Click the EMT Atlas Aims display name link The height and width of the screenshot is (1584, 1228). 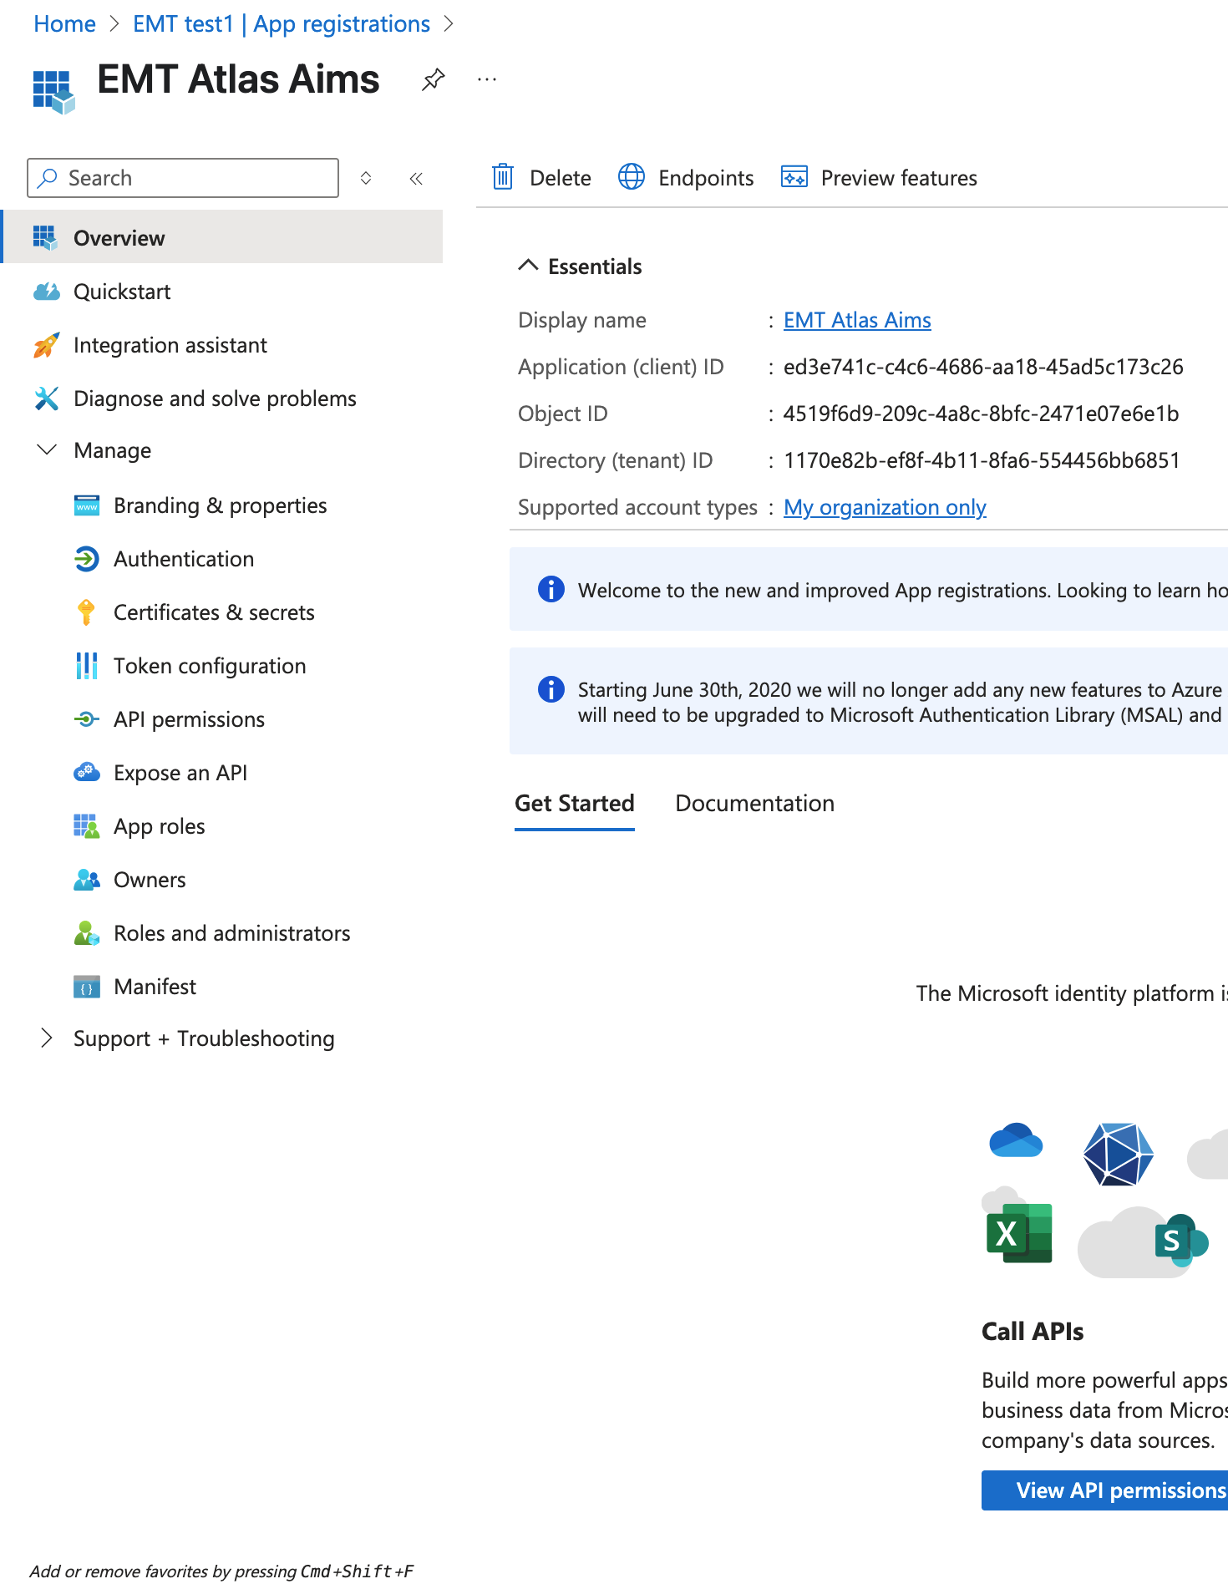[x=857, y=320]
